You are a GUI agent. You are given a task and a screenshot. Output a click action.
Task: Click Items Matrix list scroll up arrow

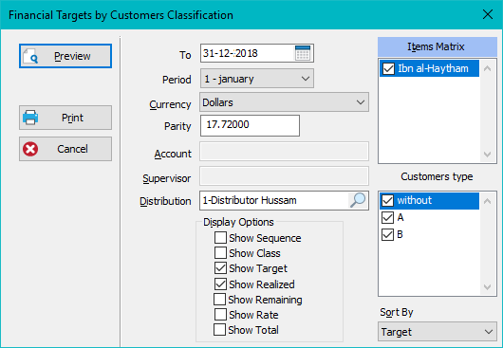[487, 68]
